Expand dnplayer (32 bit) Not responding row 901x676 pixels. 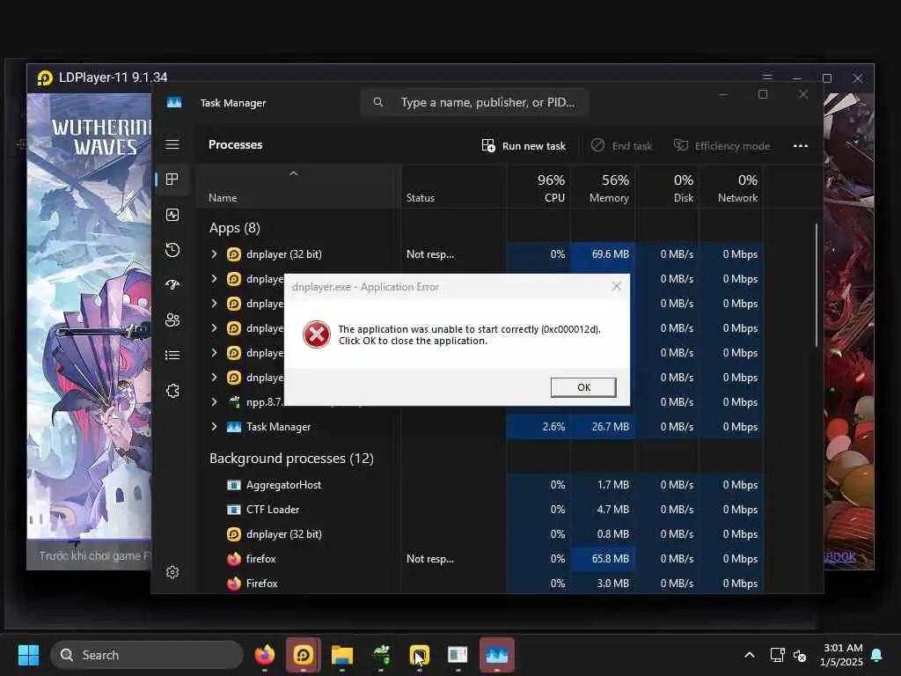pyautogui.click(x=215, y=254)
